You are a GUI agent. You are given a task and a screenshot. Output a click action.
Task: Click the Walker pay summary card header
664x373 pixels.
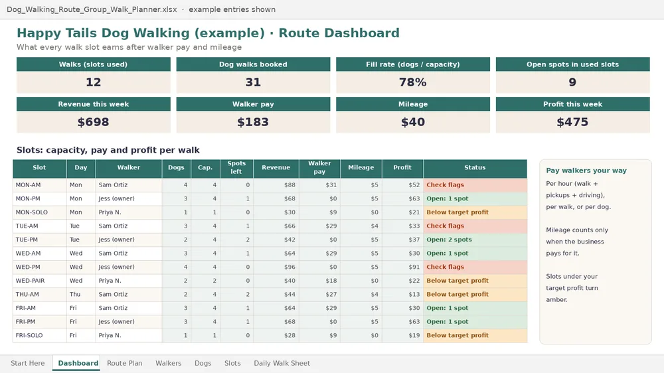(x=253, y=104)
